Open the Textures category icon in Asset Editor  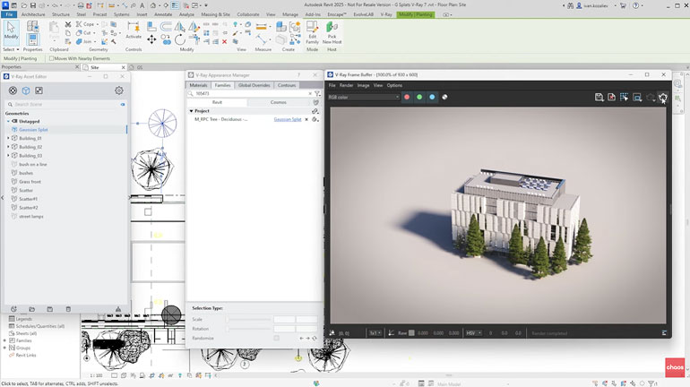[x=39, y=90]
